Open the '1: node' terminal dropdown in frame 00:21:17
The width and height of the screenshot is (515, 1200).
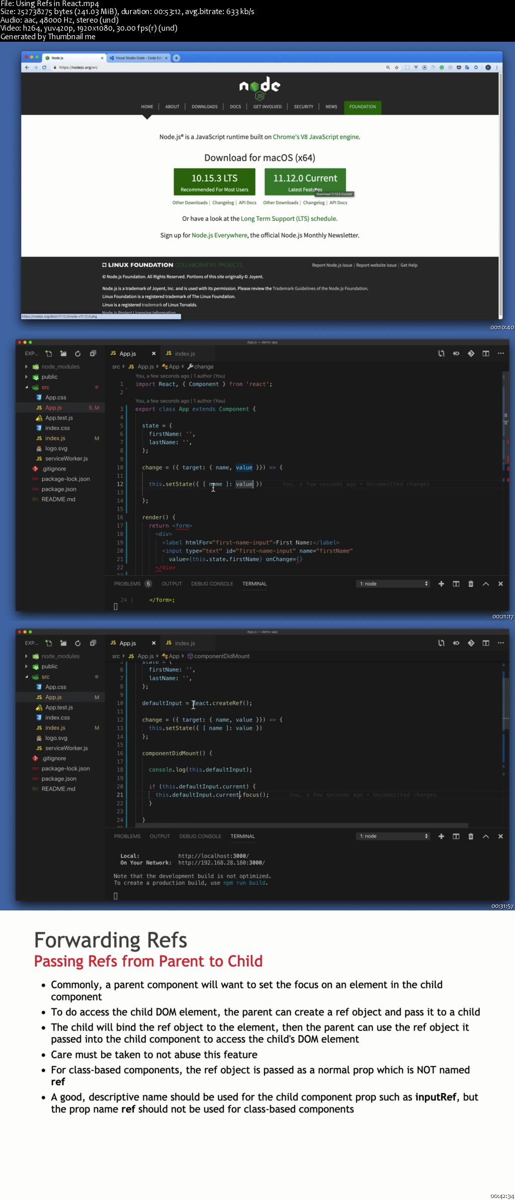click(x=393, y=584)
